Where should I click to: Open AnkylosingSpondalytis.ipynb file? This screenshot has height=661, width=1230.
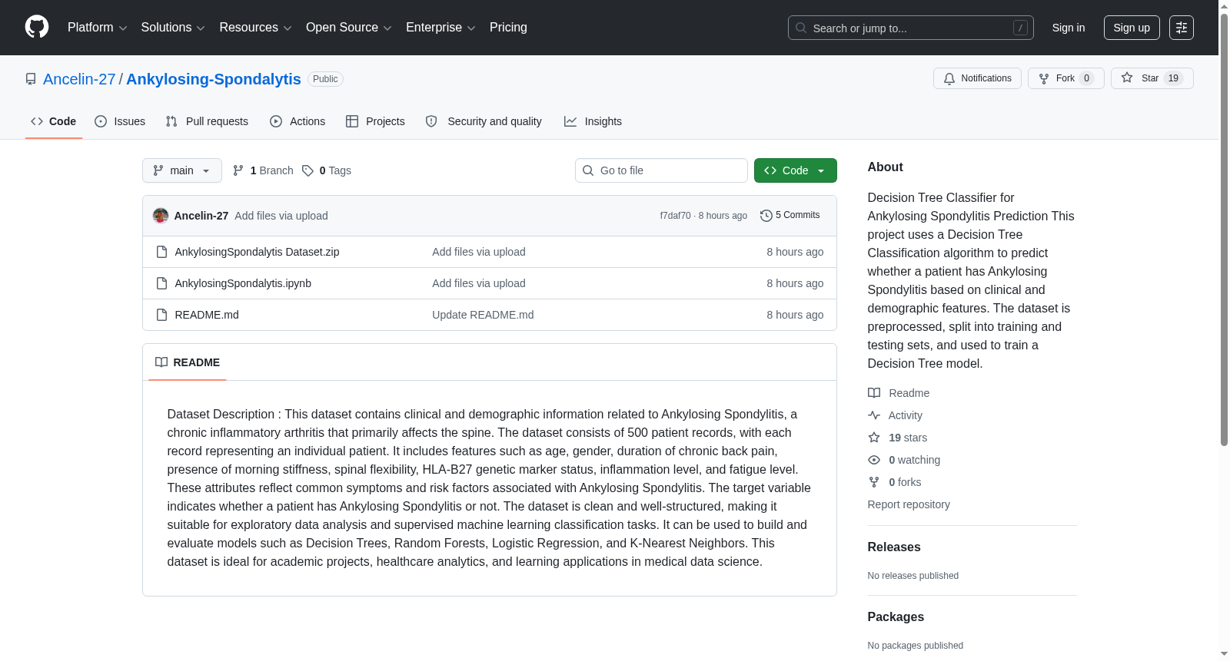[x=243, y=283]
